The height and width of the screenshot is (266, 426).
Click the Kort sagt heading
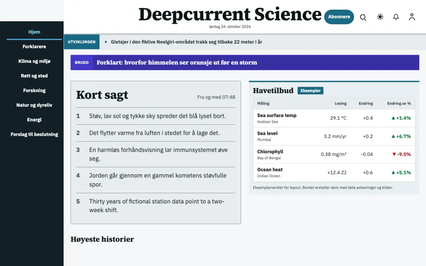tap(102, 95)
